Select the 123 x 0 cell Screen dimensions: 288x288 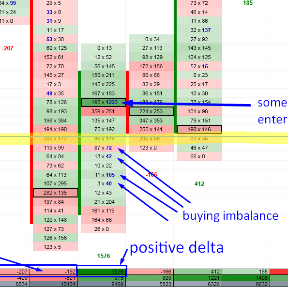tap(151, 148)
